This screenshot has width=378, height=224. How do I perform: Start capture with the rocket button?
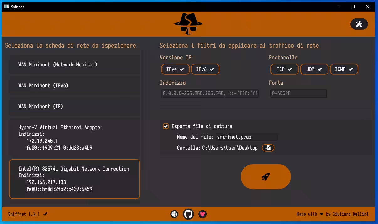(x=265, y=177)
